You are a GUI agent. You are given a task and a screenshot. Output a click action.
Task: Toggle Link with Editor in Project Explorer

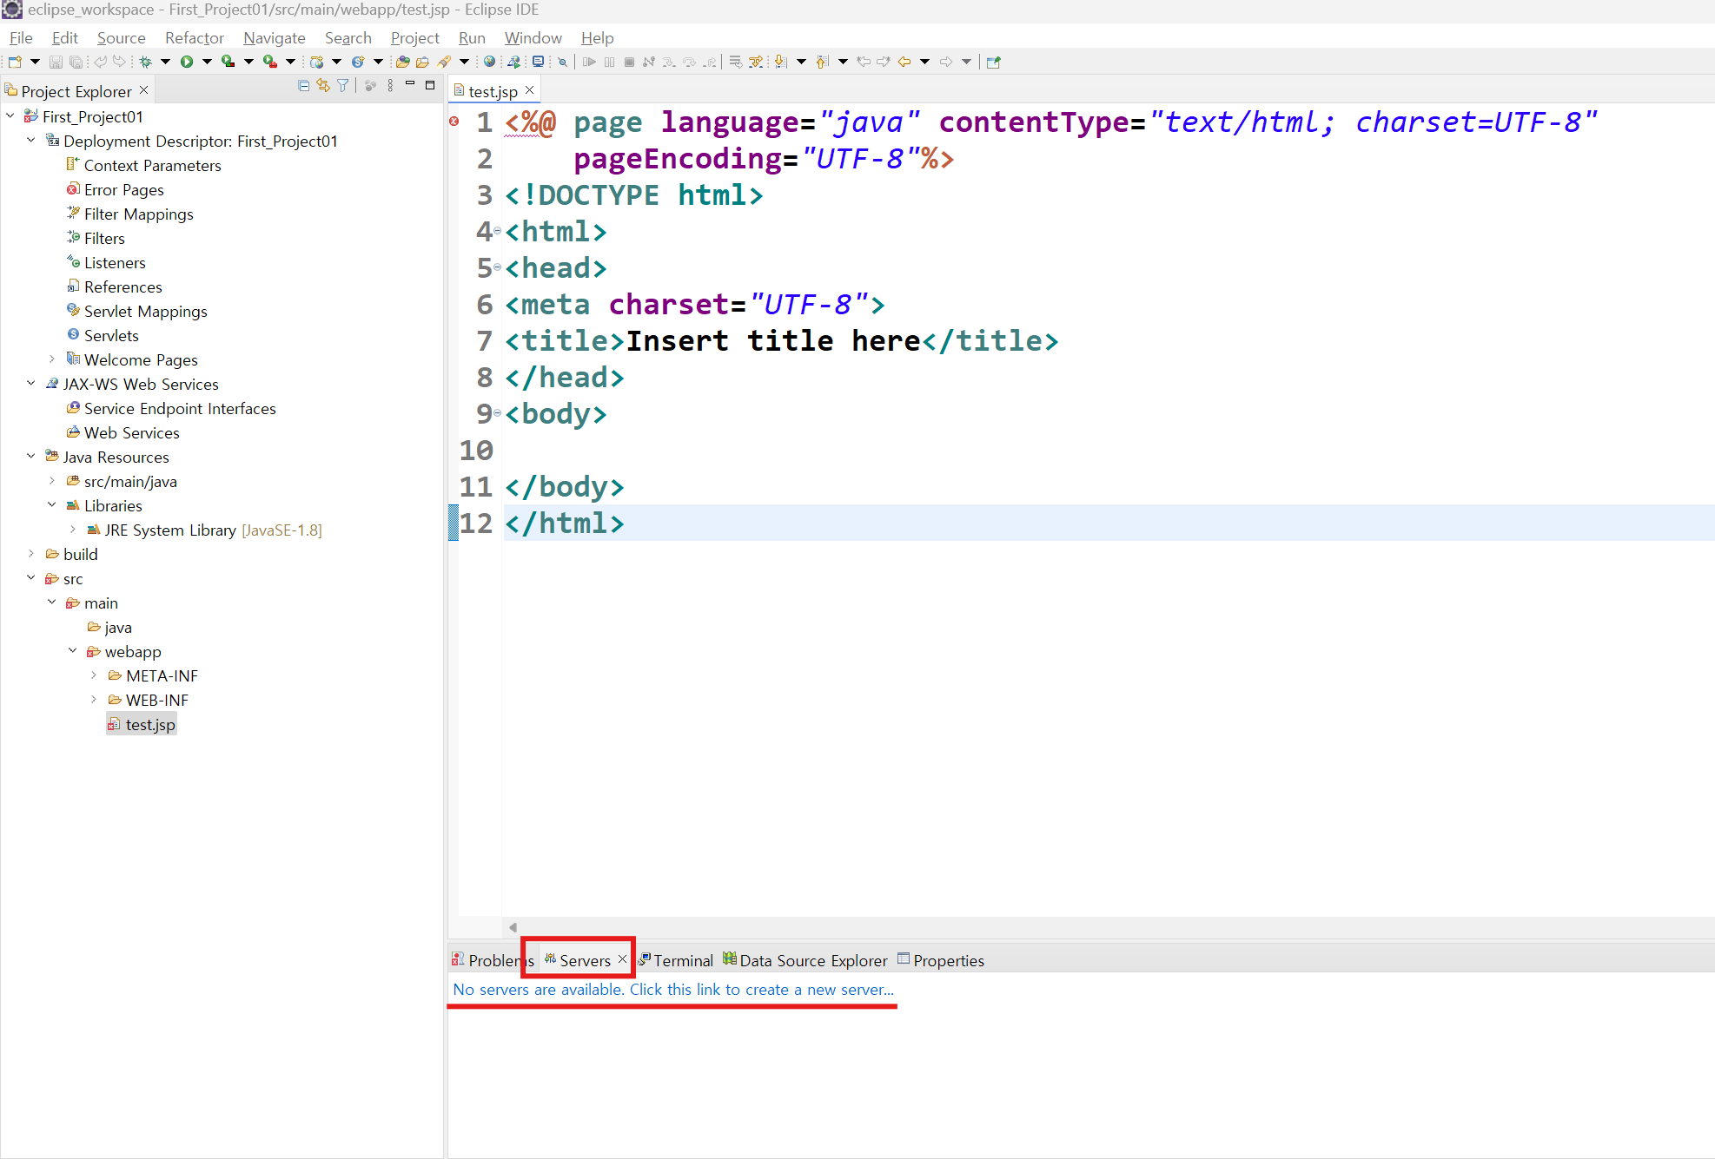coord(323,85)
